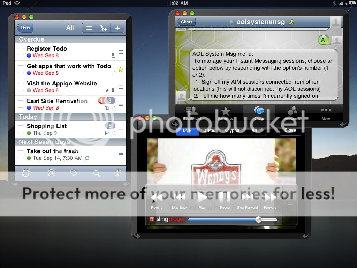The width and height of the screenshot is (357, 268).
Task: Switch Todo to the list view icon
Action: (89, 28)
